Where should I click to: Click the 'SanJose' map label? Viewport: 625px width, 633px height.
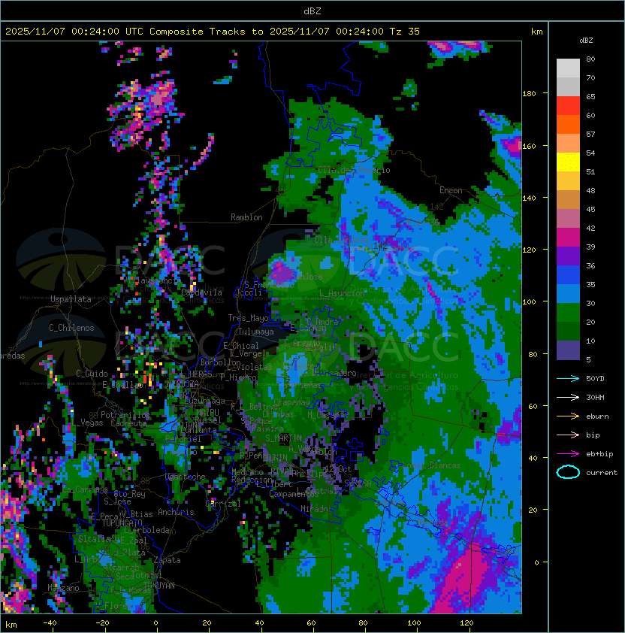[x=306, y=277]
